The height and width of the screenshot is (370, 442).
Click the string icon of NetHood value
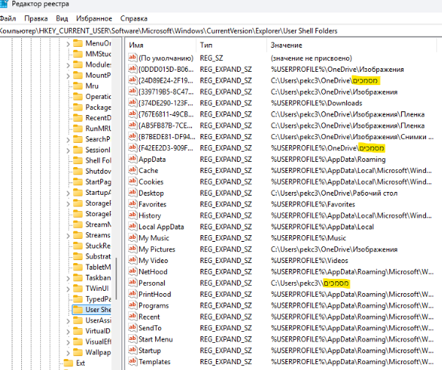(132, 272)
